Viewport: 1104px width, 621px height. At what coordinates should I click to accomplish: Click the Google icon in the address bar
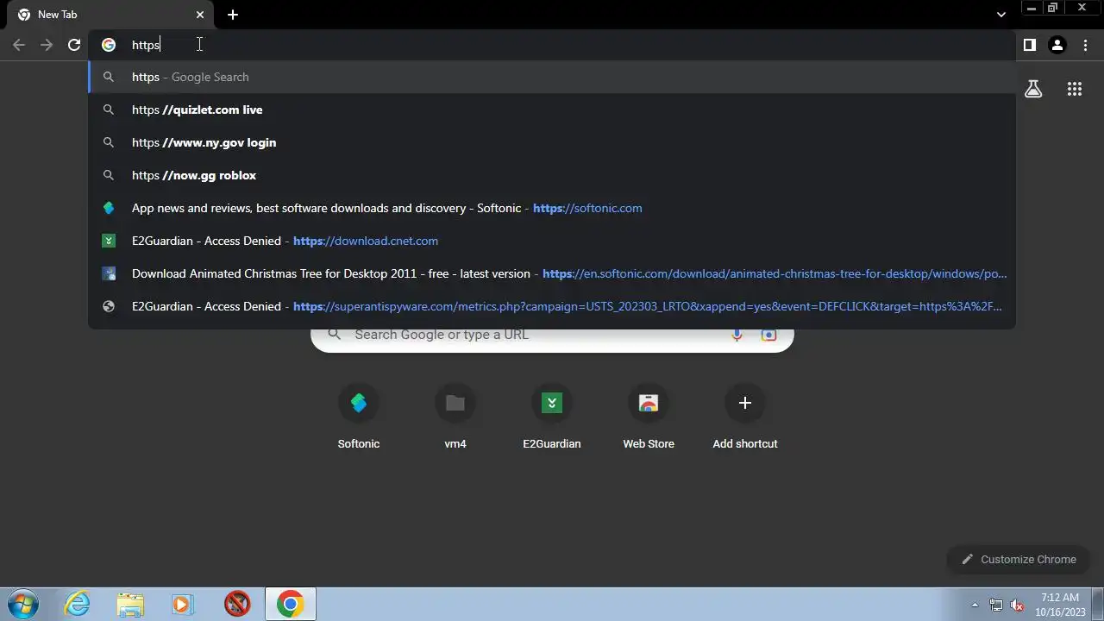point(109,45)
